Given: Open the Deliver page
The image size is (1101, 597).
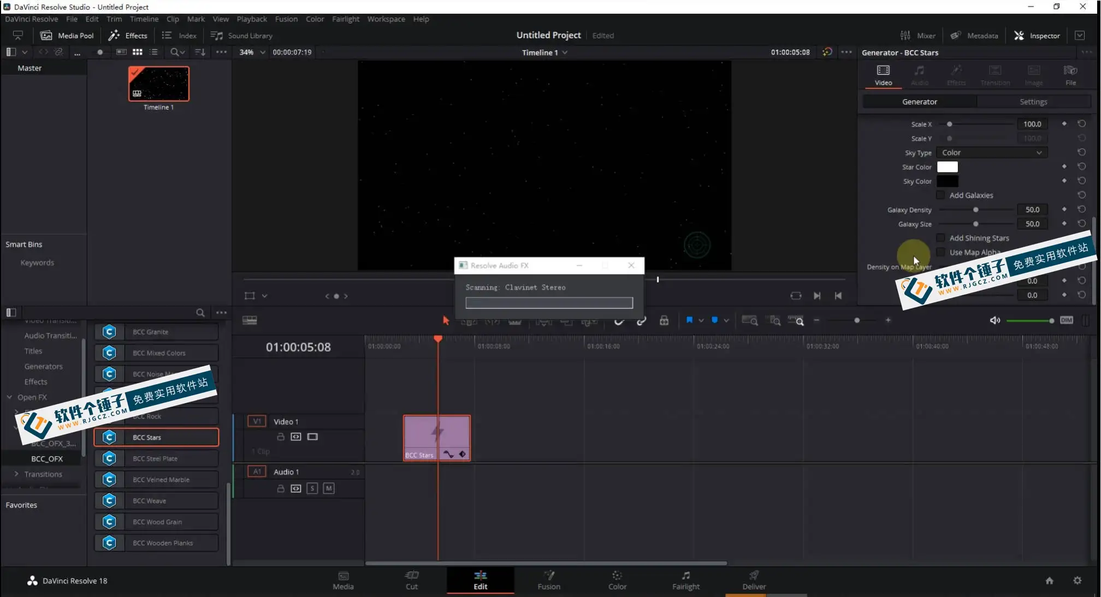Looking at the screenshot, I should pos(754,580).
